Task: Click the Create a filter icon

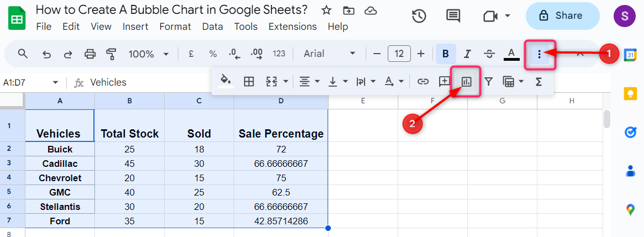Action: coord(489,82)
